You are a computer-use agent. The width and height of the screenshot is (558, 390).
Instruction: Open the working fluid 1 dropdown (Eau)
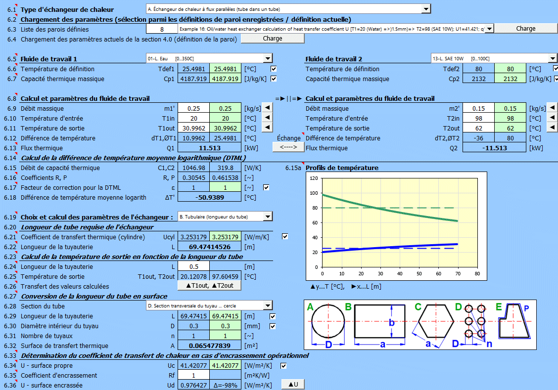coord(268,58)
